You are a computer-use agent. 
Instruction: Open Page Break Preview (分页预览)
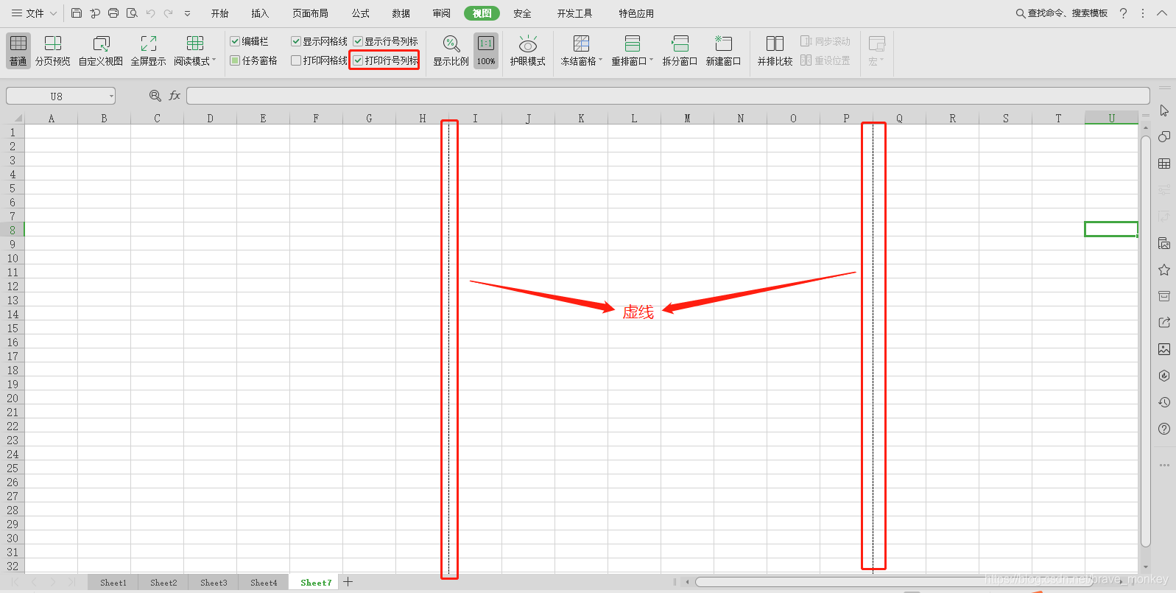click(x=53, y=50)
